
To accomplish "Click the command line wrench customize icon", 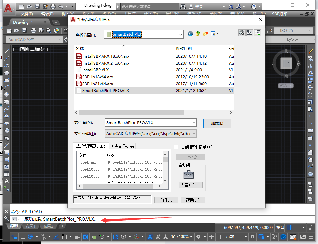I will (6, 219).
